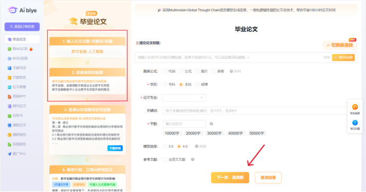The image size is (366, 192).
Task: Click the orange customer service headset icon
Action: click(x=355, y=107)
